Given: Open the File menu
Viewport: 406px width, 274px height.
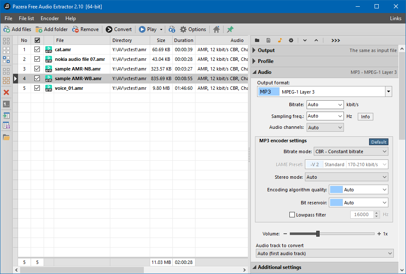Looking at the screenshot, I should point(8,18).
